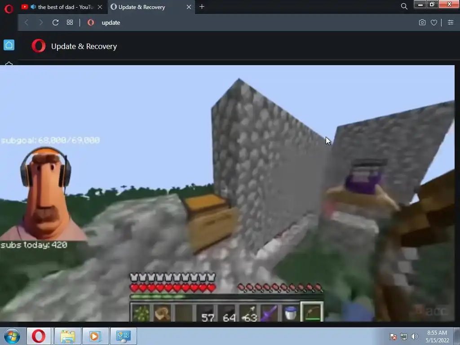Open the Speed Dial grid icon
The height and width of the screenshot is (345, 460).
tap(70, 22)
